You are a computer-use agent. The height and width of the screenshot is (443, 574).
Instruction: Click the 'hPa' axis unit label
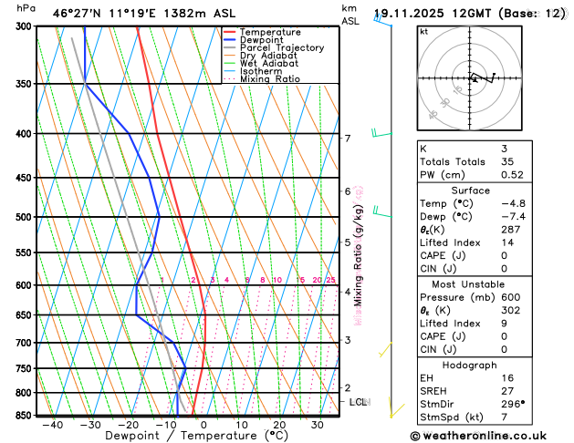pos(26,8)
